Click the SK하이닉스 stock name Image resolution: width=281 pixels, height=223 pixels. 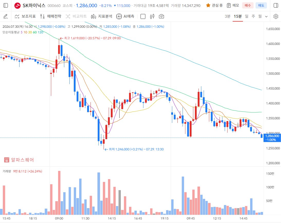pyautogui.click(x=34, y=6)
